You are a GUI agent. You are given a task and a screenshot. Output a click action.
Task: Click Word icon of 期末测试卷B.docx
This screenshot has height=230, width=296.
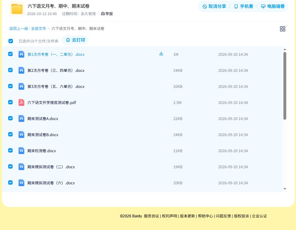(21, 135)
